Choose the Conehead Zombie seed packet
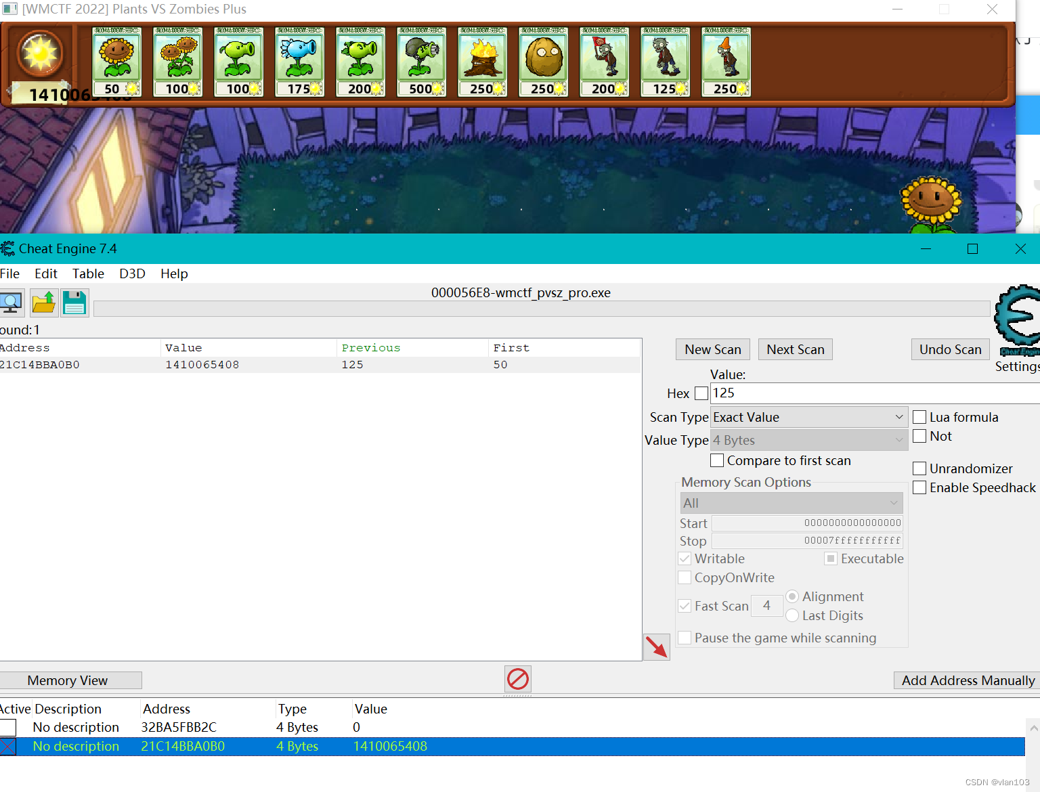1040x792 pixels. coord(726,62)
